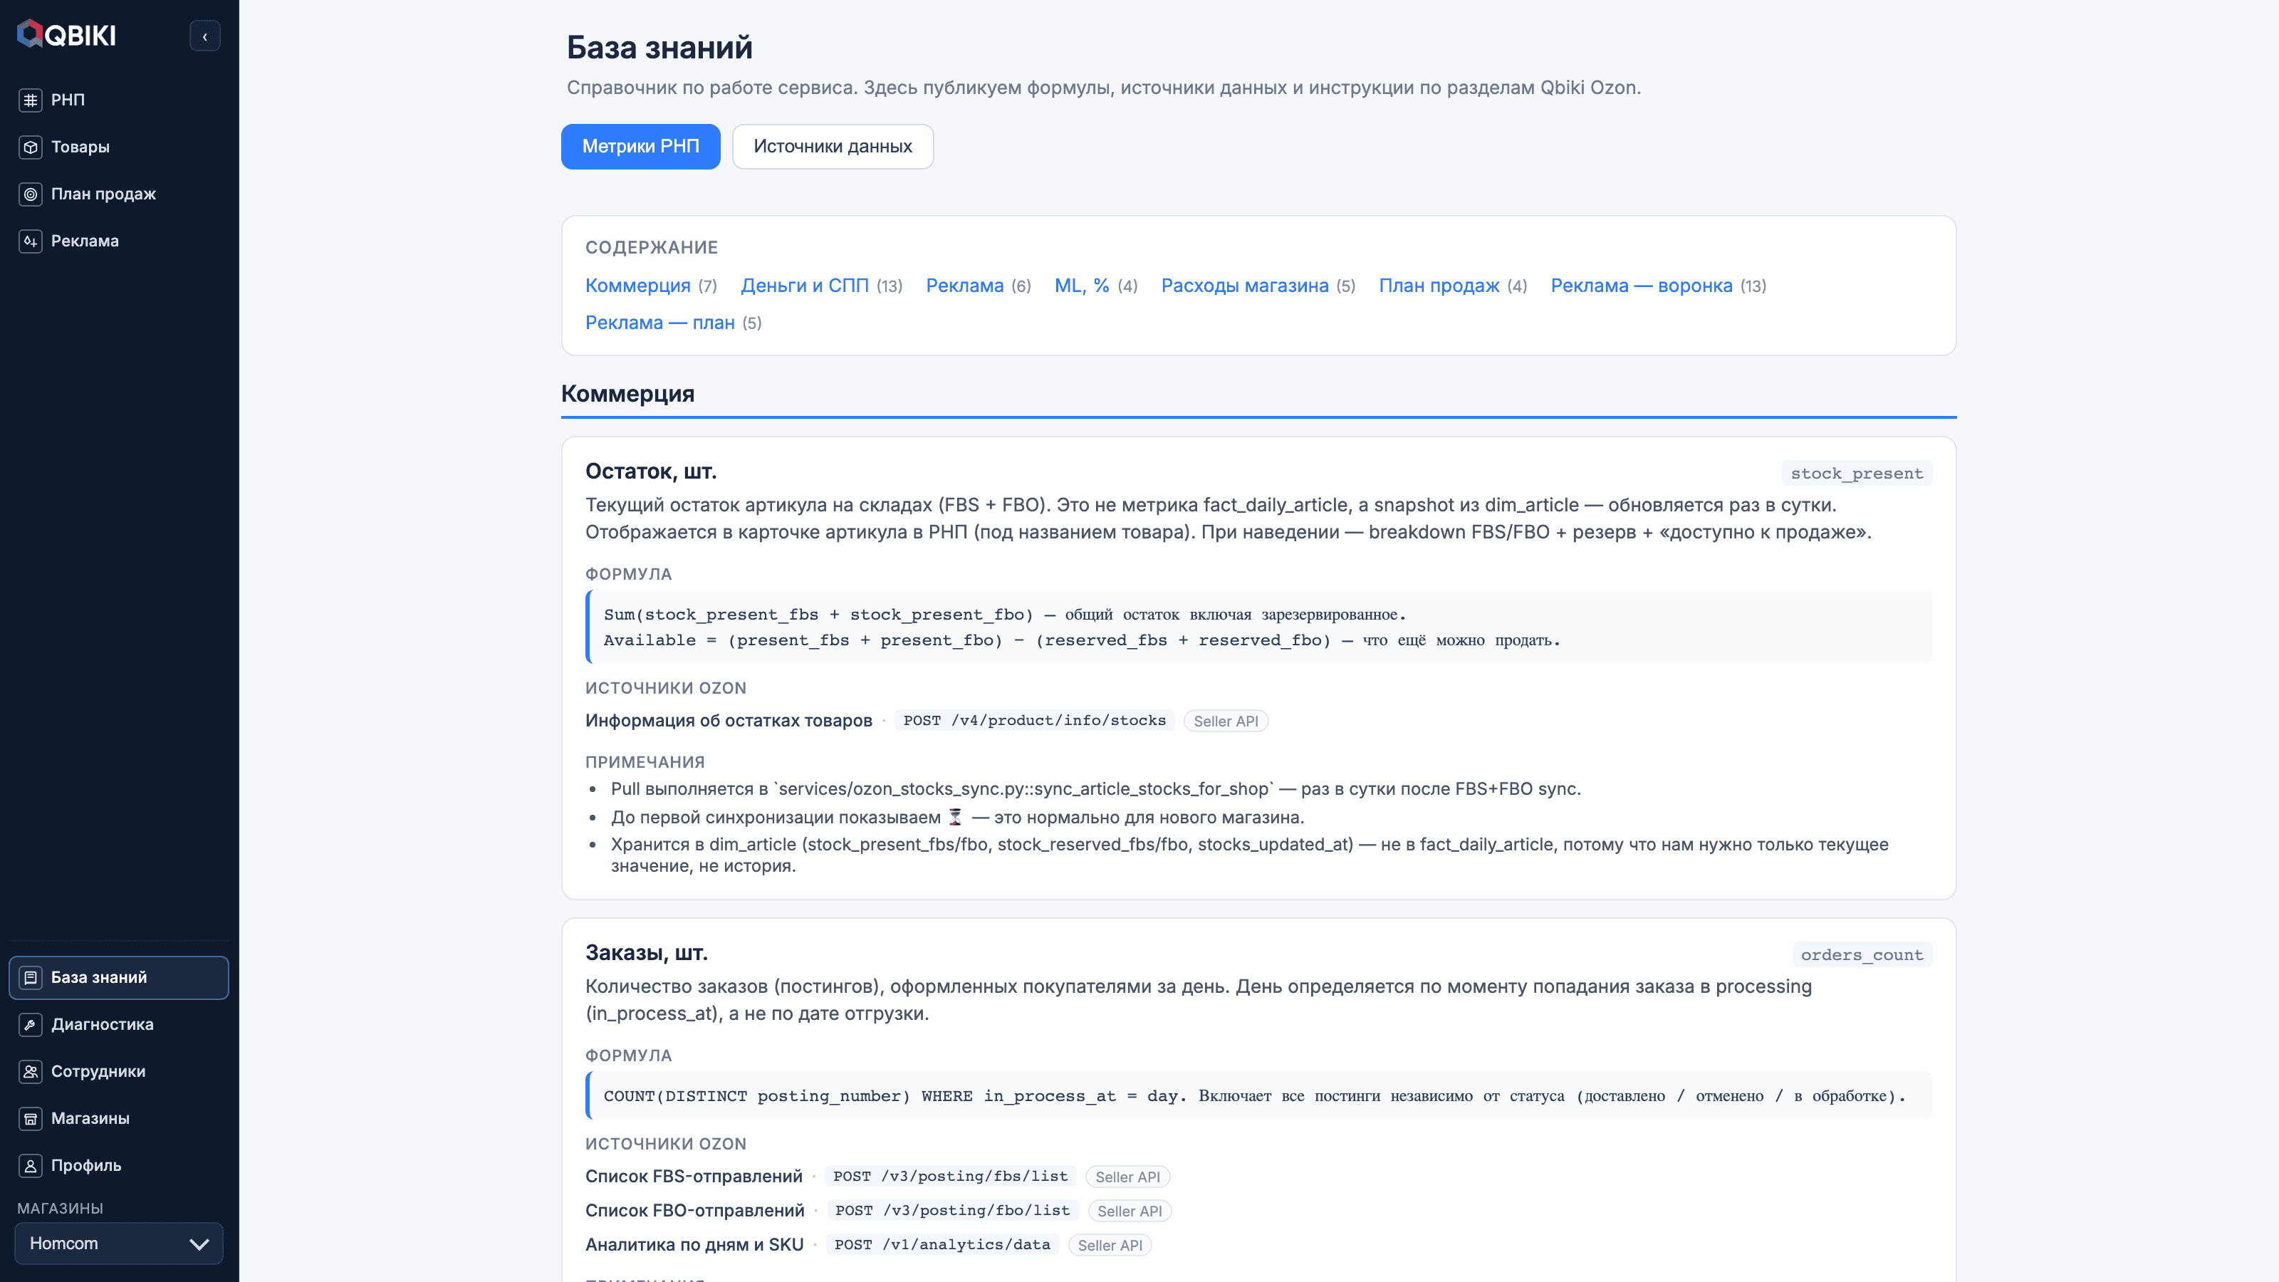Click the stock_present code badge
Viewport: 2279px width, 1282px height.
click(x=1857, y=474)
